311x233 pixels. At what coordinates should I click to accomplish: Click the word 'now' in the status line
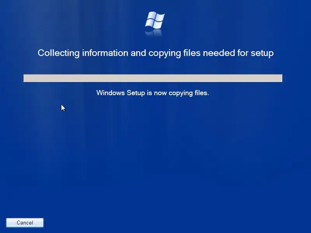(160, 93)
